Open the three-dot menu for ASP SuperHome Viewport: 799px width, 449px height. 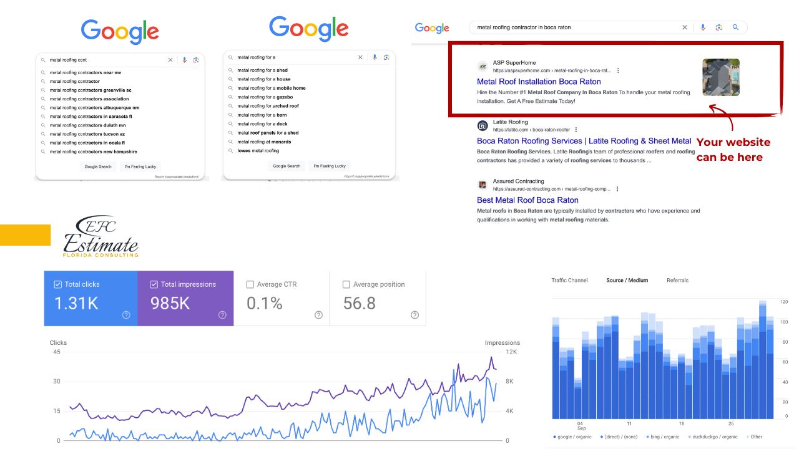coord(618,70)
